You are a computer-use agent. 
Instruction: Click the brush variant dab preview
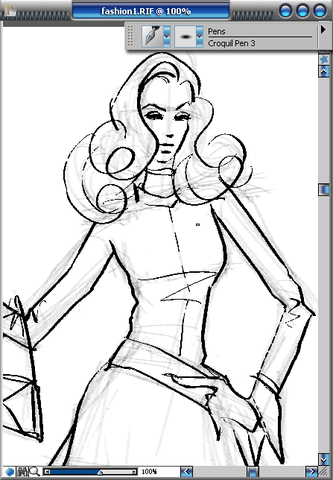[x=185, y=37]
